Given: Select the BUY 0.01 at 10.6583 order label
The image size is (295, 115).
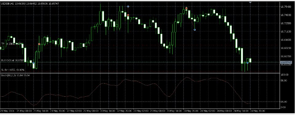Looking at the screenshot, I should coord(13,60).
